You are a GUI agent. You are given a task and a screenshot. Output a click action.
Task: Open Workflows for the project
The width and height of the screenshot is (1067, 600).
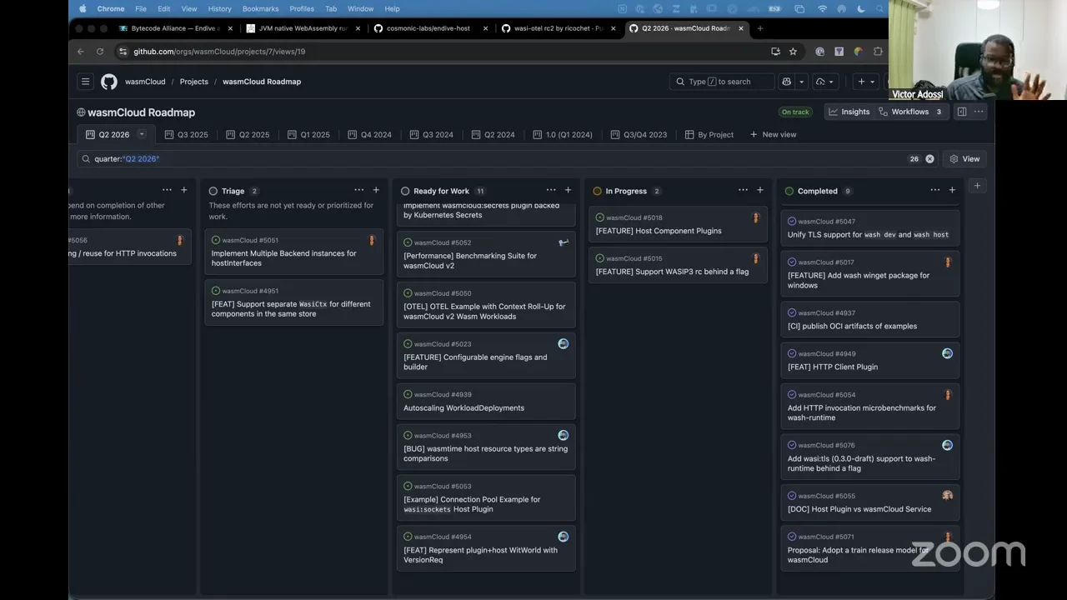coord(910,112)
